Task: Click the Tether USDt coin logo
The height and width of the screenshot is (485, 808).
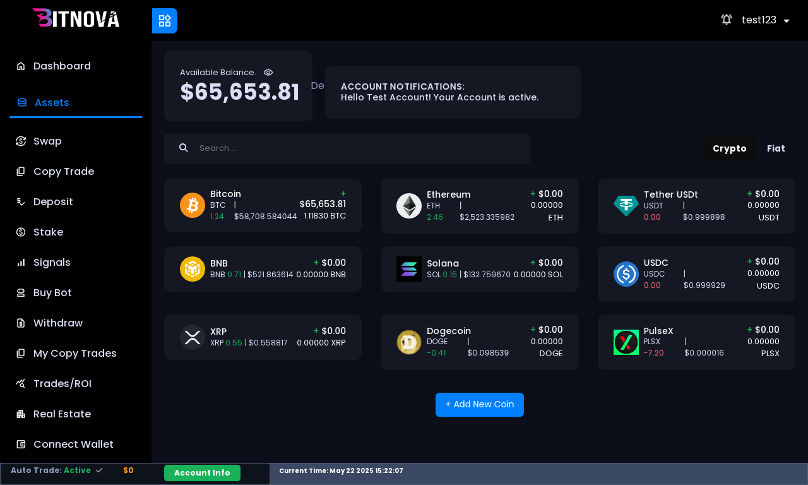Action: [x=626, y=206]
